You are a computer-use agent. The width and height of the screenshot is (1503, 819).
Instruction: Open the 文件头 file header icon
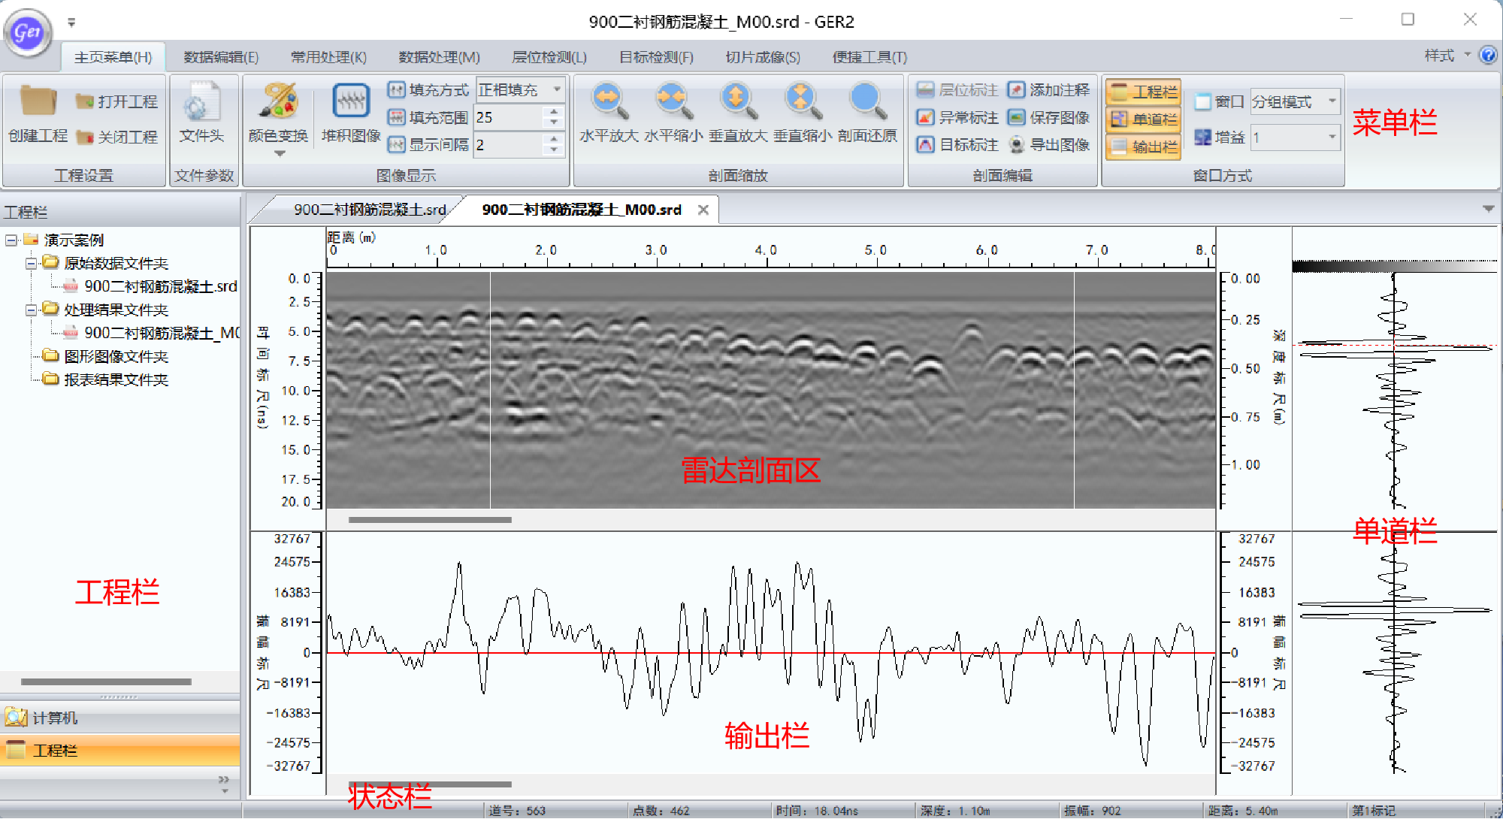click(201, 101)
